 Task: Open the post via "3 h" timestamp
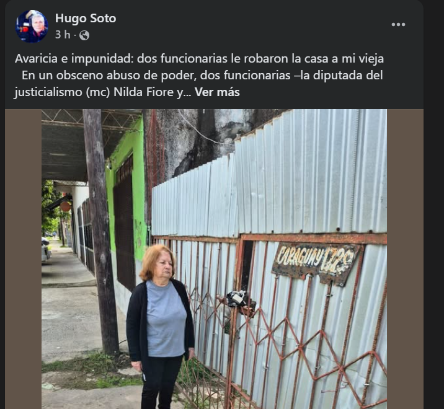click(63, 35)
